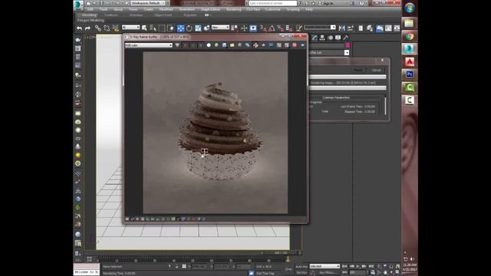Click the pink object color swatch
The height and width of the screenshot is (276, 491).
pyautogui.click(x=348, y=46)
